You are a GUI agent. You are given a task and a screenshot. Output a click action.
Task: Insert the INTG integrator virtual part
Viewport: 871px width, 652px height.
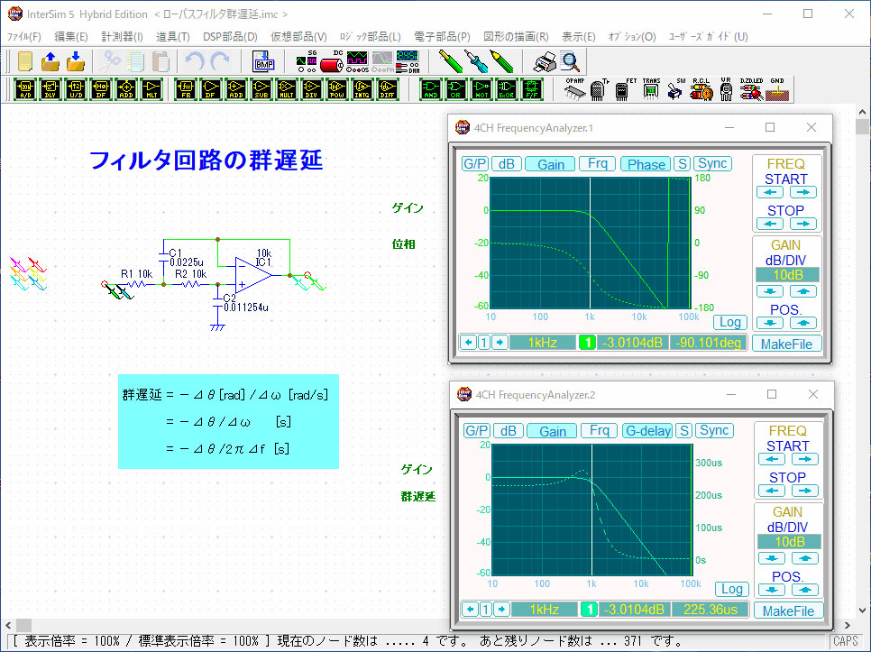tap(362, 89)
